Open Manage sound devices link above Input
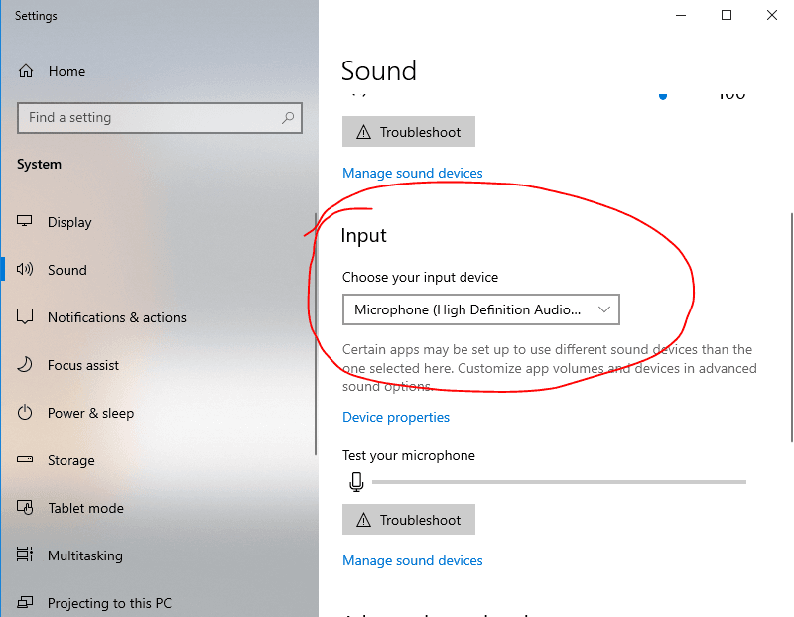The image size is (794, 617). (x=413, y=174)
